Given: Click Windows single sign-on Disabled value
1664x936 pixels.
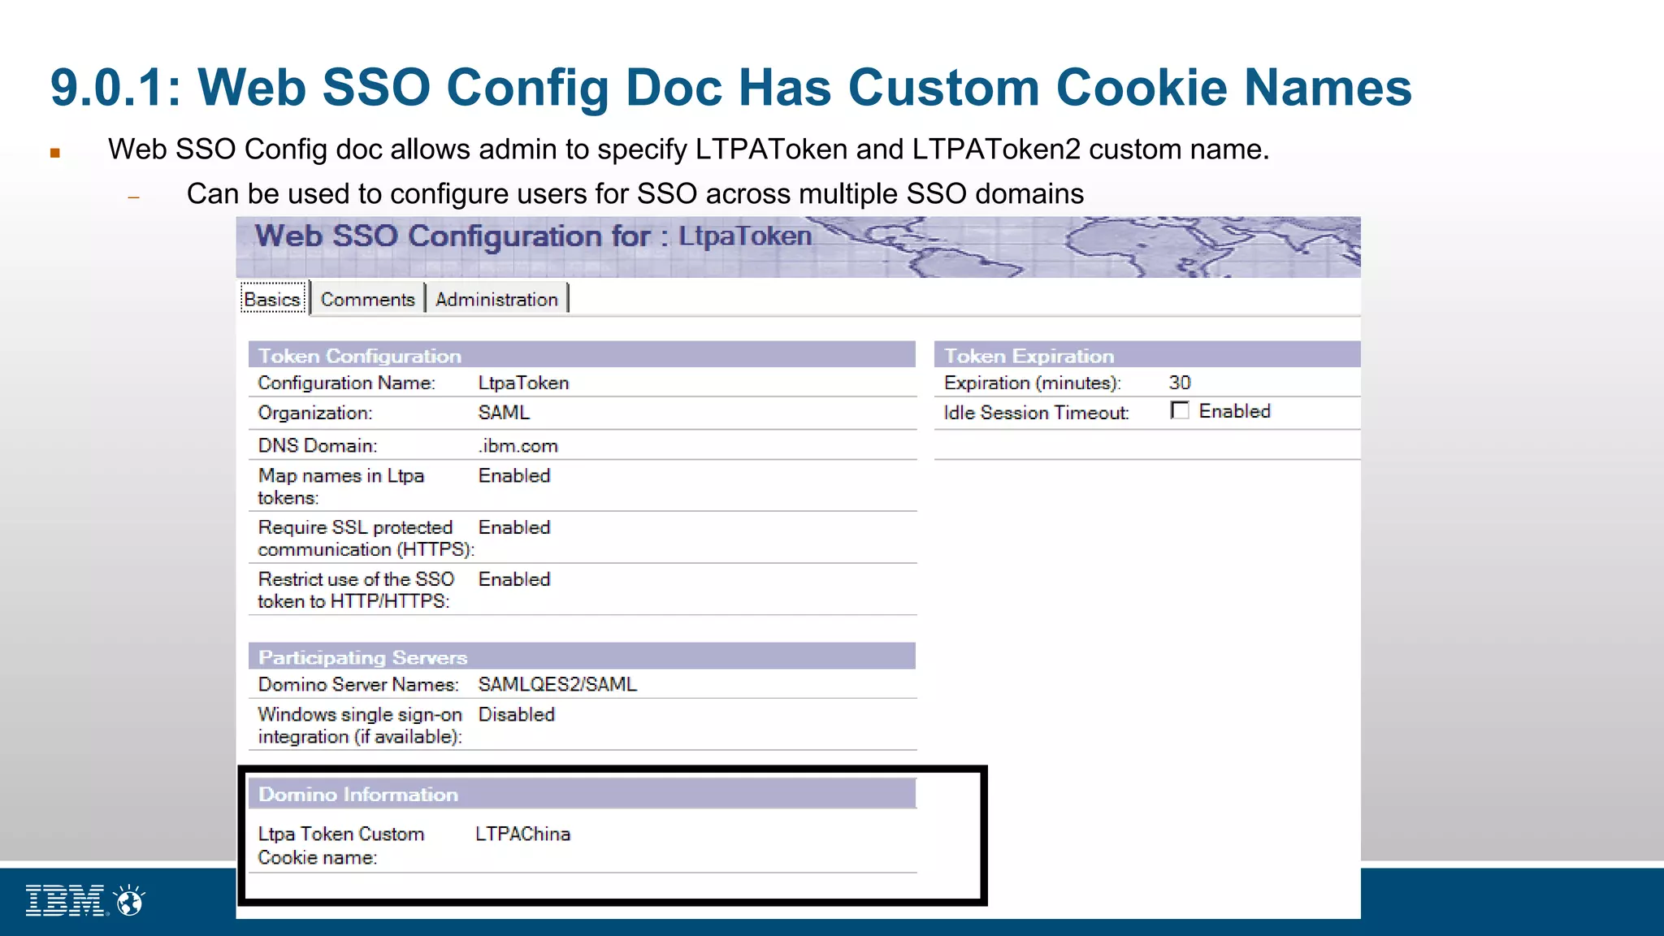Looking at the screenshot, I should 516,714.
